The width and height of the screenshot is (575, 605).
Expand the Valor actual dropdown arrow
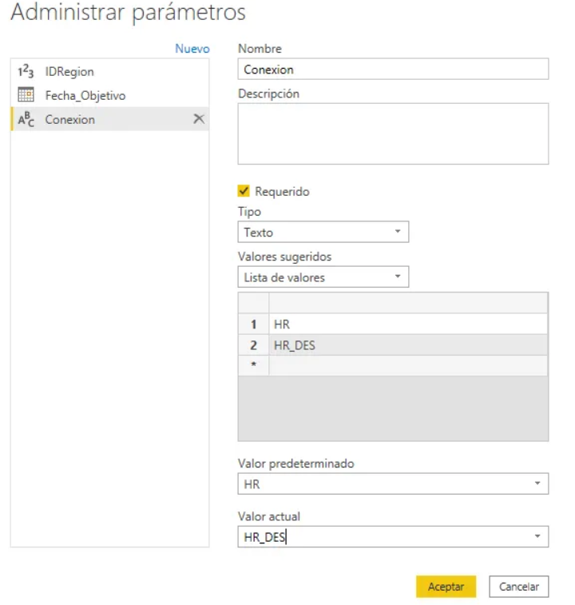coord(537,537)
